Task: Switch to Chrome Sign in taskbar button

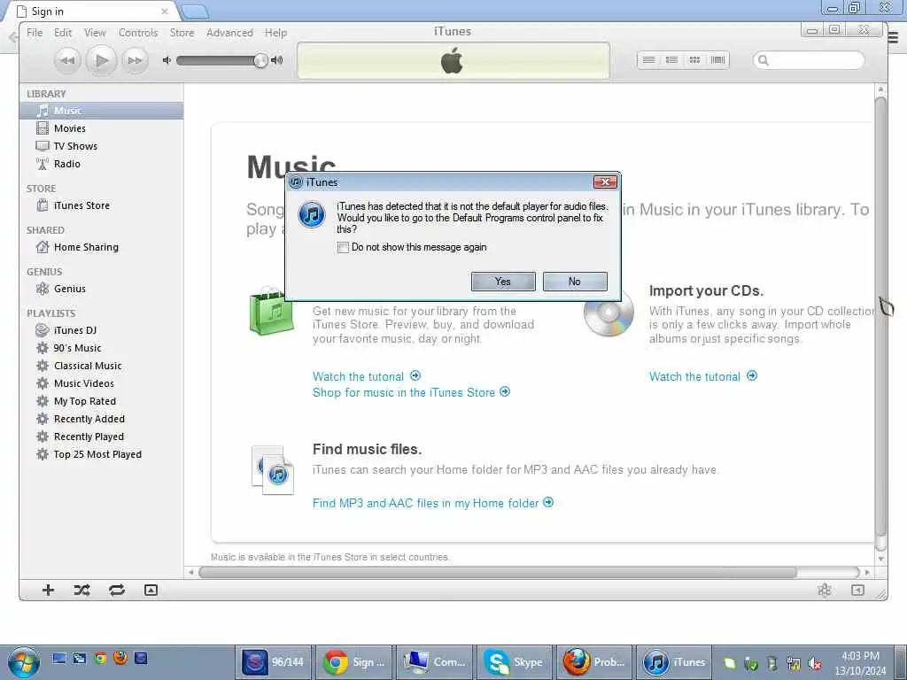Action: click(x=354, y=662)
